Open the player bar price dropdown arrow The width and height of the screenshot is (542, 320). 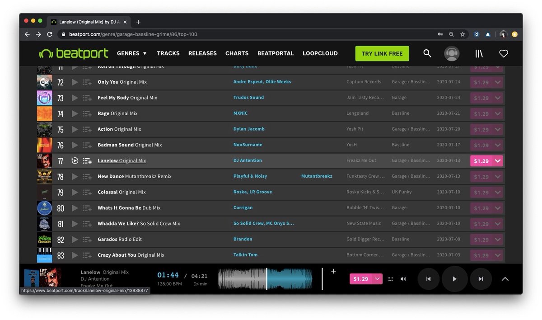(x=377, y=279)
